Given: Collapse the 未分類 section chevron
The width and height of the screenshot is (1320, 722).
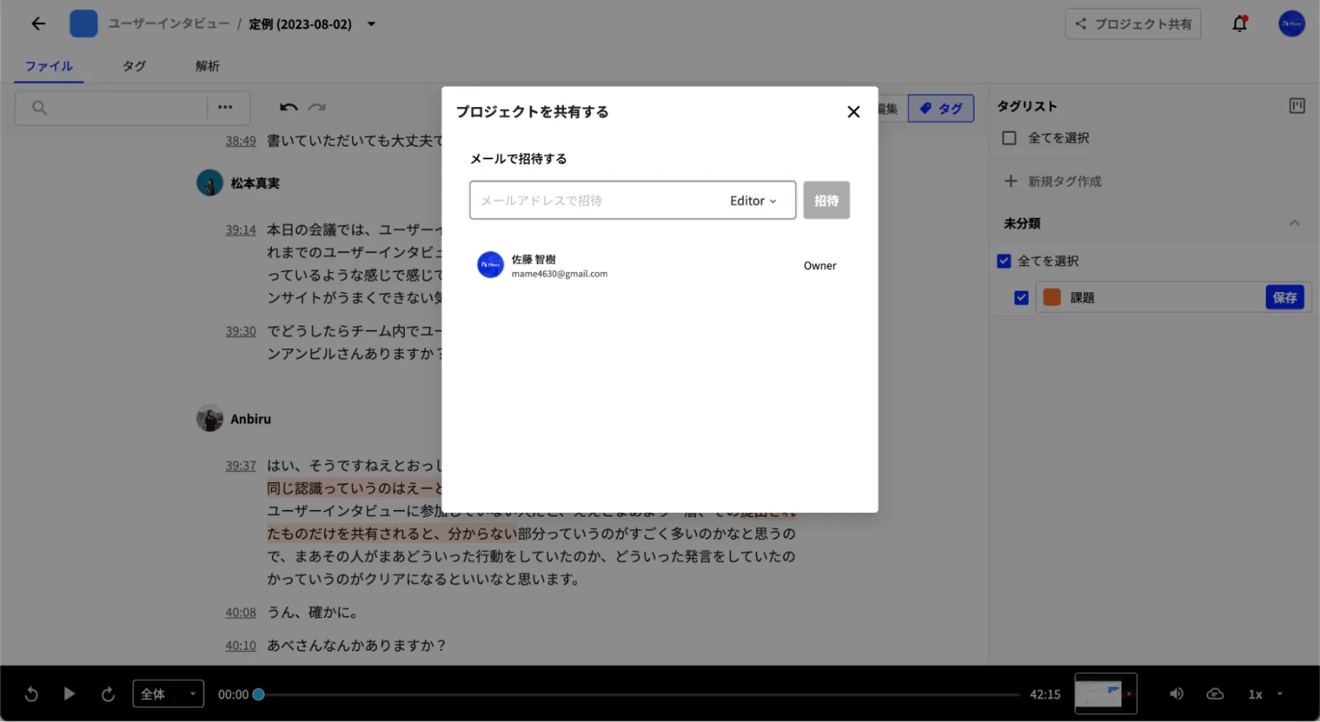Looking at the screenshot, I should [x=1294, y=223].
